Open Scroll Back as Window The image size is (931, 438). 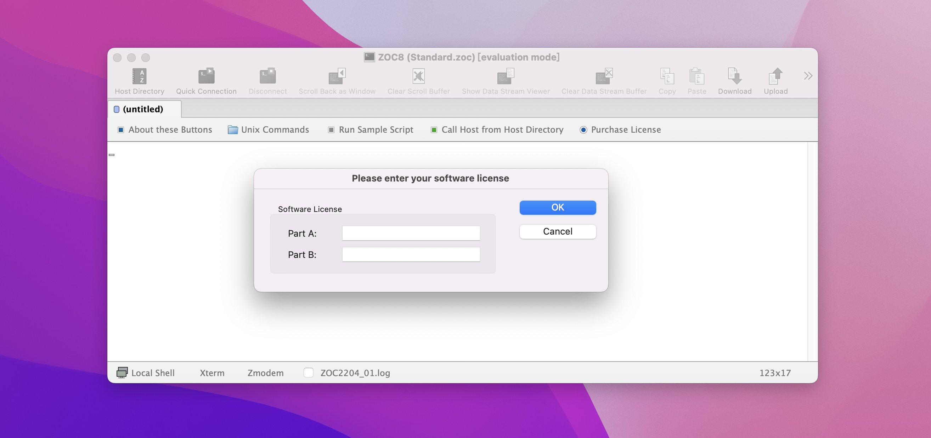point(337,76)
